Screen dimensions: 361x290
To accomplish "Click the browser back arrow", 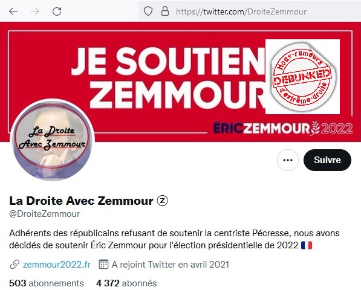I will (13, 11).
